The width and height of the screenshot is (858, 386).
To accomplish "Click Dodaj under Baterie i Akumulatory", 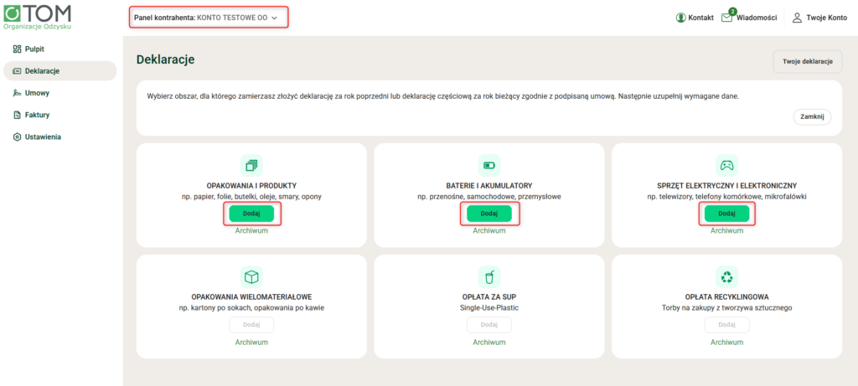I will [x=489, y=214].
